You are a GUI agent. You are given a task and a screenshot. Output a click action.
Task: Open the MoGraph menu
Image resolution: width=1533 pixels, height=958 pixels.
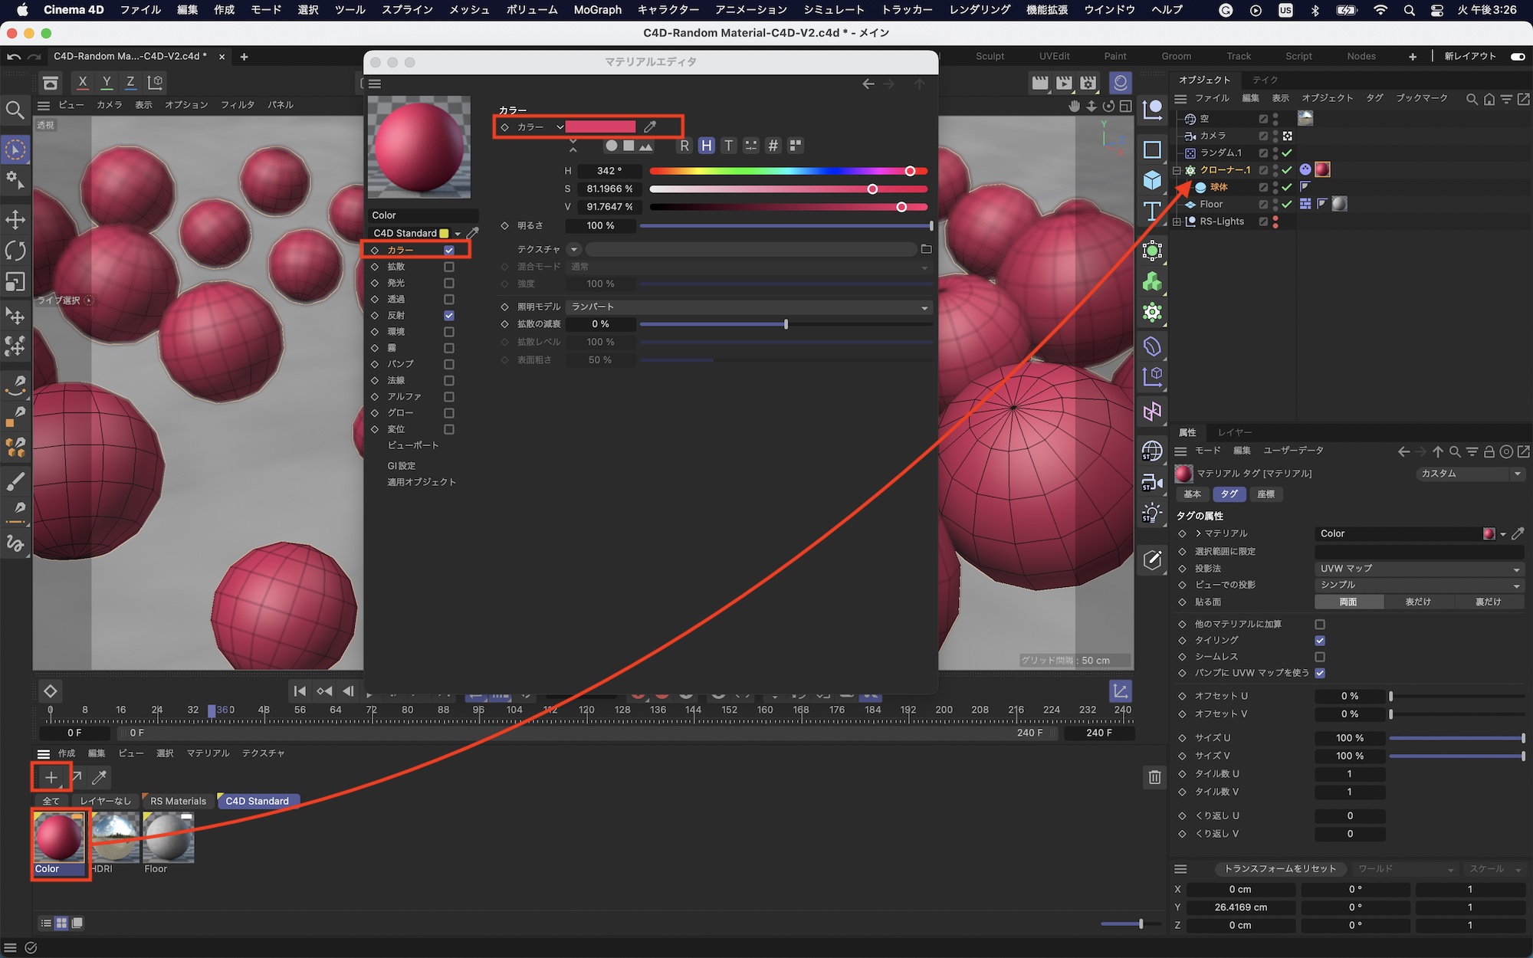tap(597, 10)
